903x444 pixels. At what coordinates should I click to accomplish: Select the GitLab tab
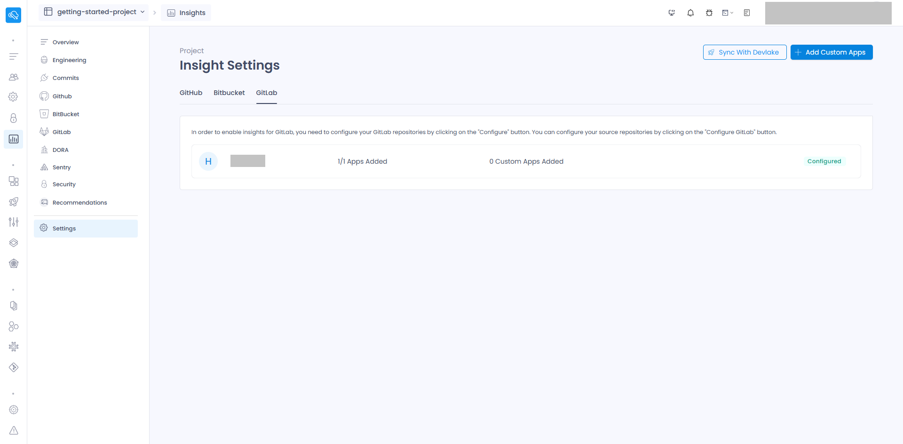click(267, 93)
